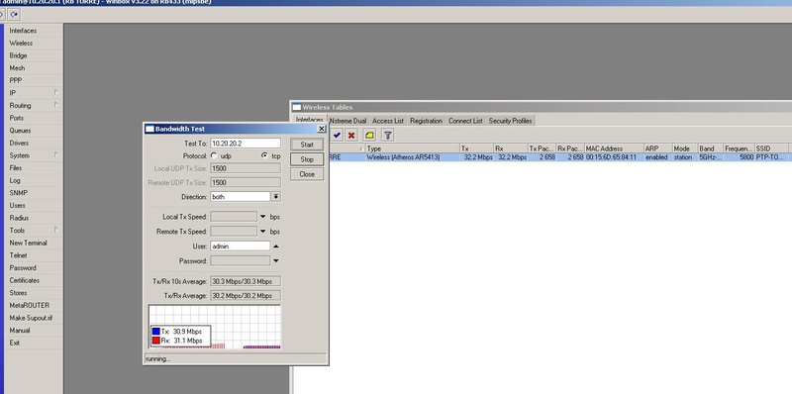Open the Mesh menu item

17,67
